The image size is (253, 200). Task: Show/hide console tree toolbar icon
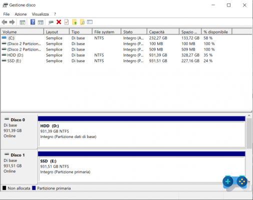point(23,22)
